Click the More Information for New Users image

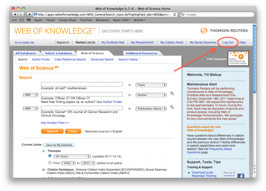tap(238, 58)
